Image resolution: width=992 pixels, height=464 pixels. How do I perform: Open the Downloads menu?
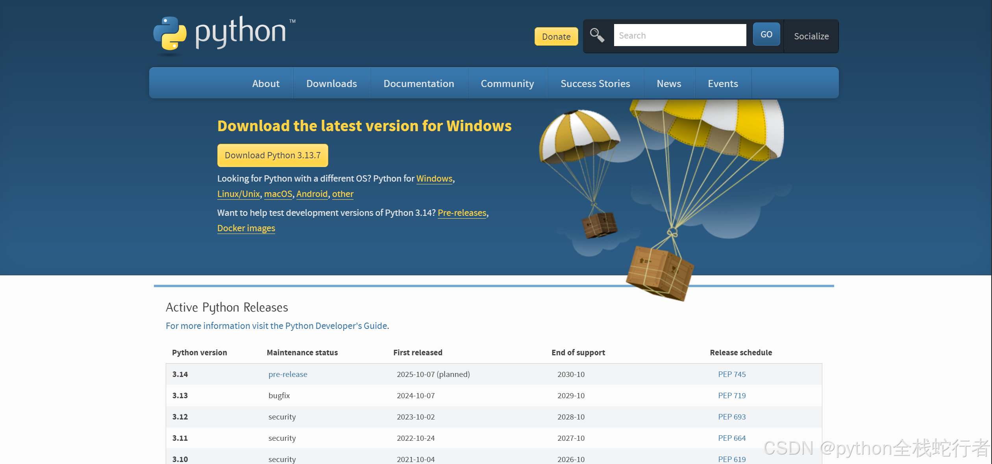331,84
